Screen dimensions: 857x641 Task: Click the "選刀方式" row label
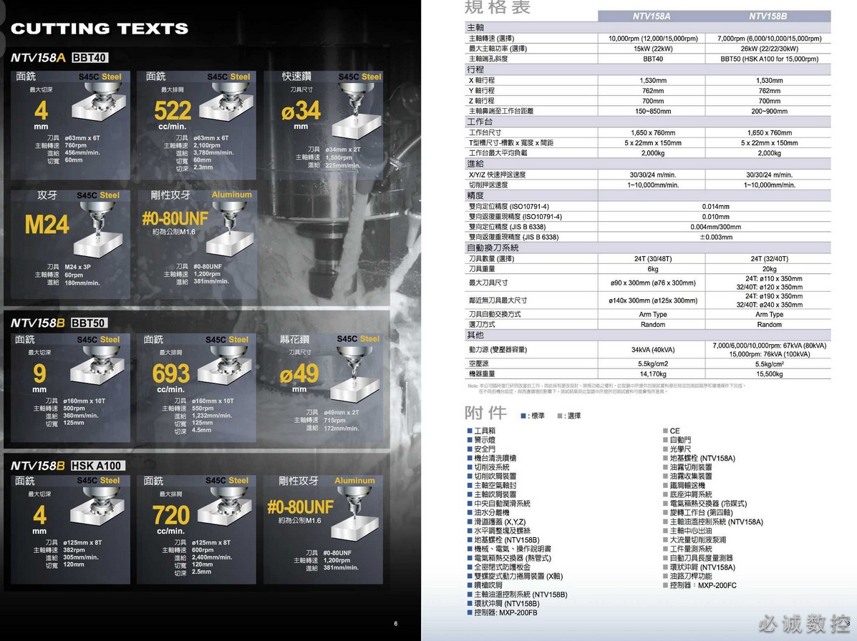pos(482,324)
